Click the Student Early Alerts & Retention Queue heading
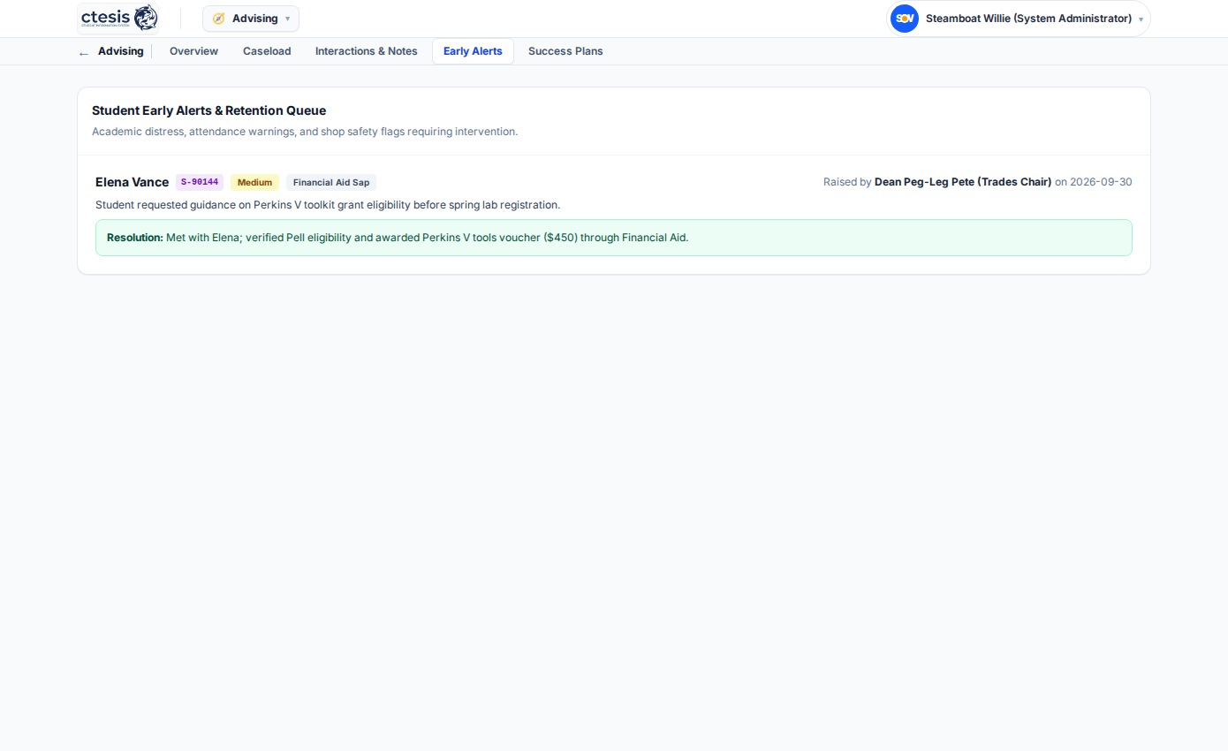Screen dimensions: 1228x751 point(208,110)
